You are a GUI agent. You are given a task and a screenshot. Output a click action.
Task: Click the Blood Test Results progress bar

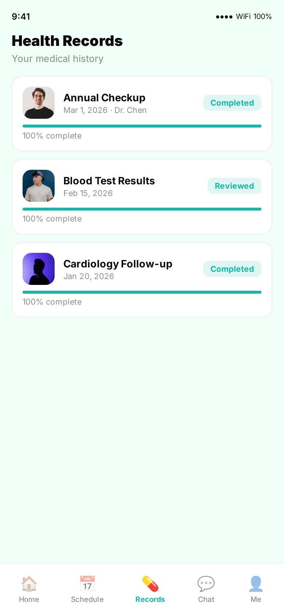point(142,209)
